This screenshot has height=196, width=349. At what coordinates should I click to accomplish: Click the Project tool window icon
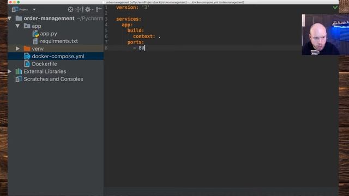15,9
